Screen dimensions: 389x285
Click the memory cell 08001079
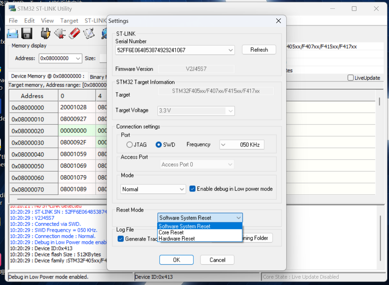pos(77,178)
